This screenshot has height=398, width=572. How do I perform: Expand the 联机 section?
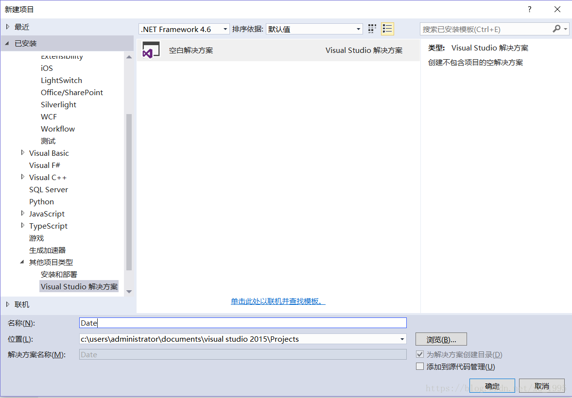tap(8, 304)
